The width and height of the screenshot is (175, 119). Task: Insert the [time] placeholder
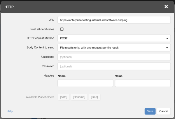(x=94, y=97)
